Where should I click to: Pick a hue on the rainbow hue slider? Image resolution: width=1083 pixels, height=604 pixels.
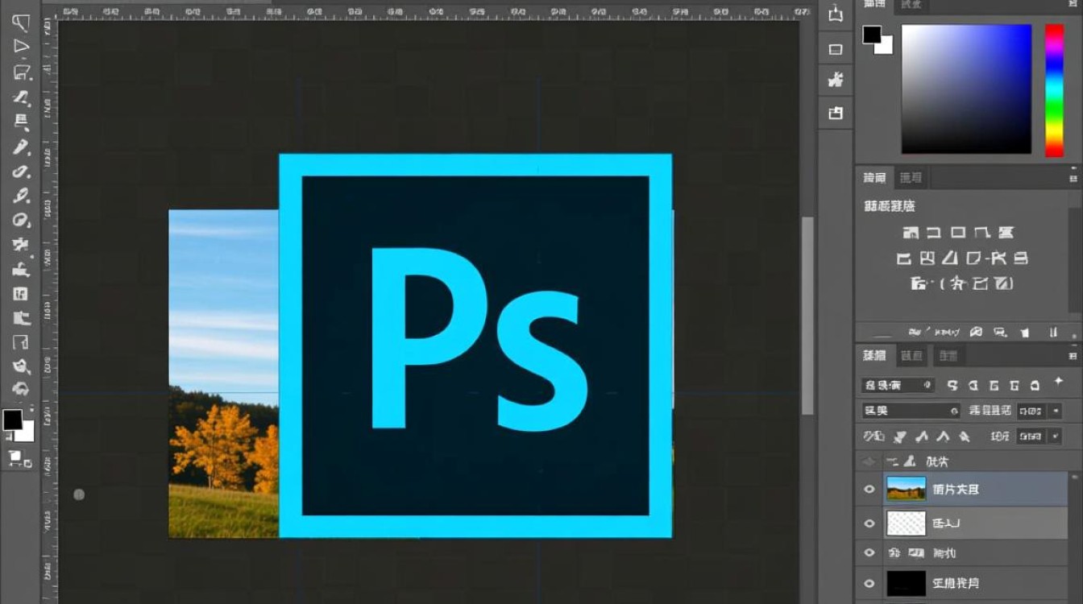(x=1055, y=90)
